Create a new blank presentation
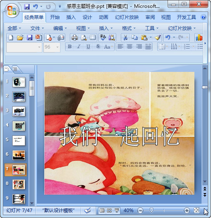This screenshot has height=218, width=211. (x=11, y=38)
